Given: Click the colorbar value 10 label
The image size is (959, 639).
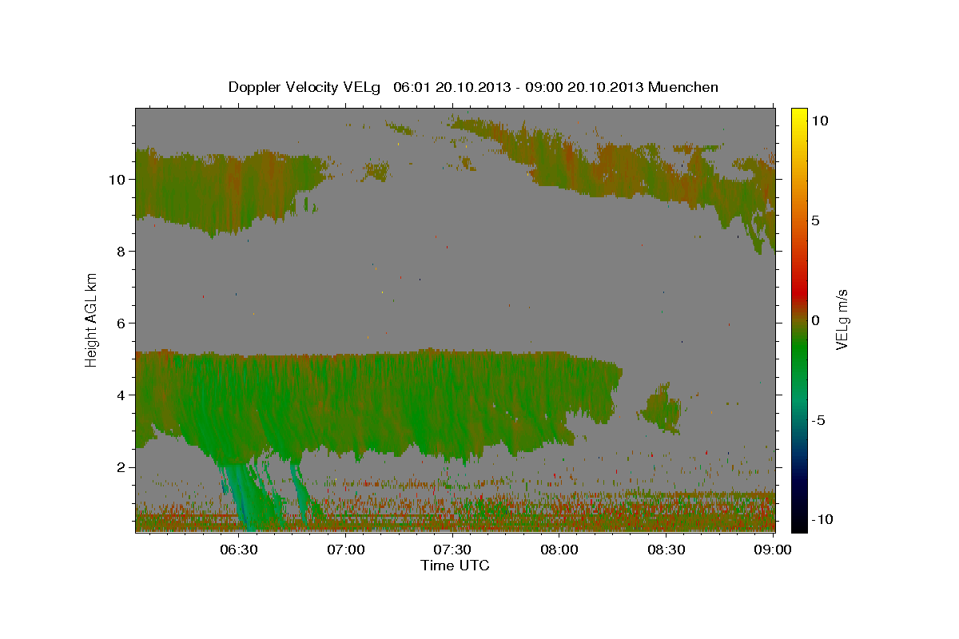Looking at the screenshot, I should [819, 121].
